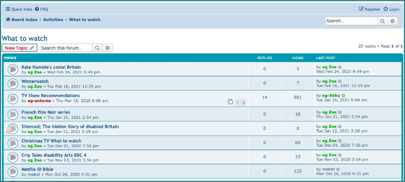Create a New Topic
This screenshot has height=182, width=405.
click(20, 48)
